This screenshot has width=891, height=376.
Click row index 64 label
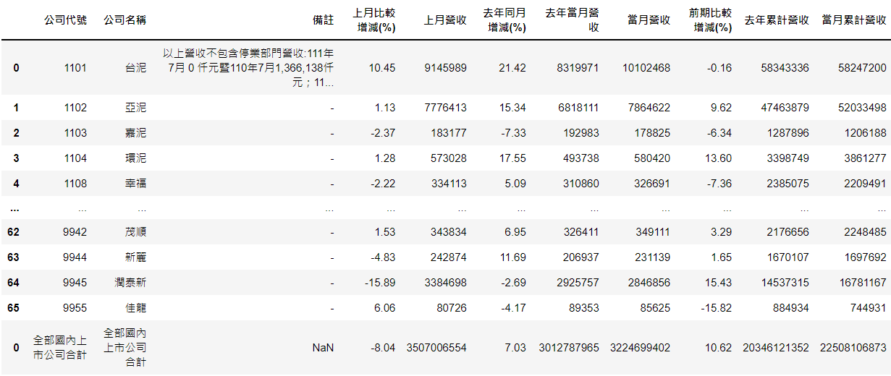(x=13, y=283)
